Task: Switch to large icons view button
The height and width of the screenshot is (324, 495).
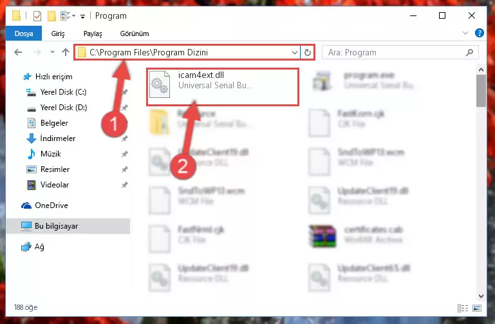Action: click(x=477, y=308)
